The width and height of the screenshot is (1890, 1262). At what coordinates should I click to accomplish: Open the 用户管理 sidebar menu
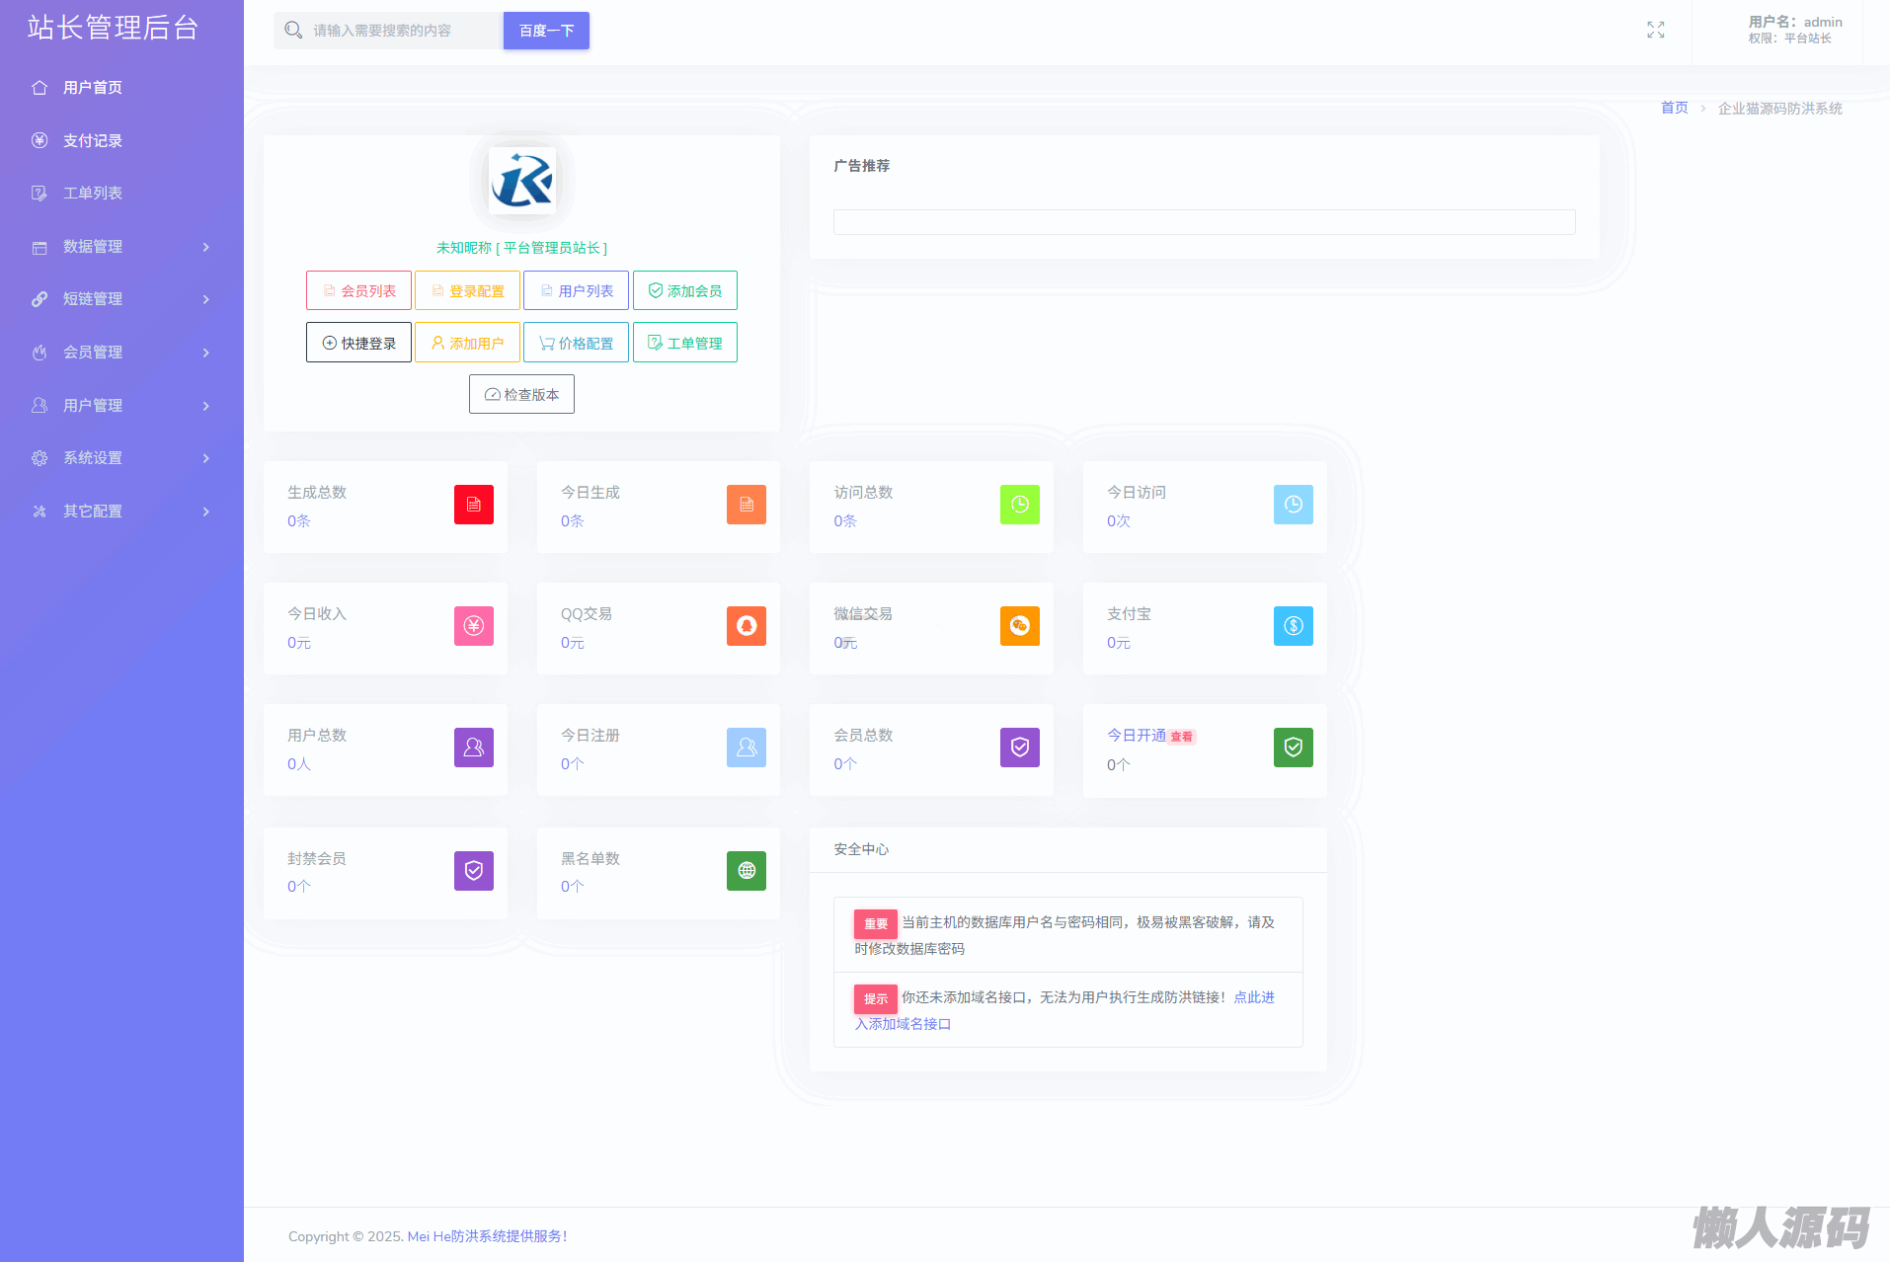121,406
